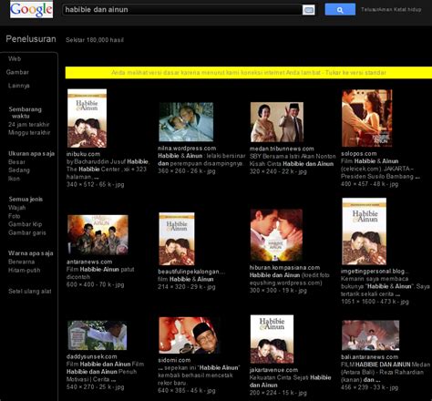Click the daddysunsek.com source text
The width and height of the screenshot is (432, 401).
[91, 356]
